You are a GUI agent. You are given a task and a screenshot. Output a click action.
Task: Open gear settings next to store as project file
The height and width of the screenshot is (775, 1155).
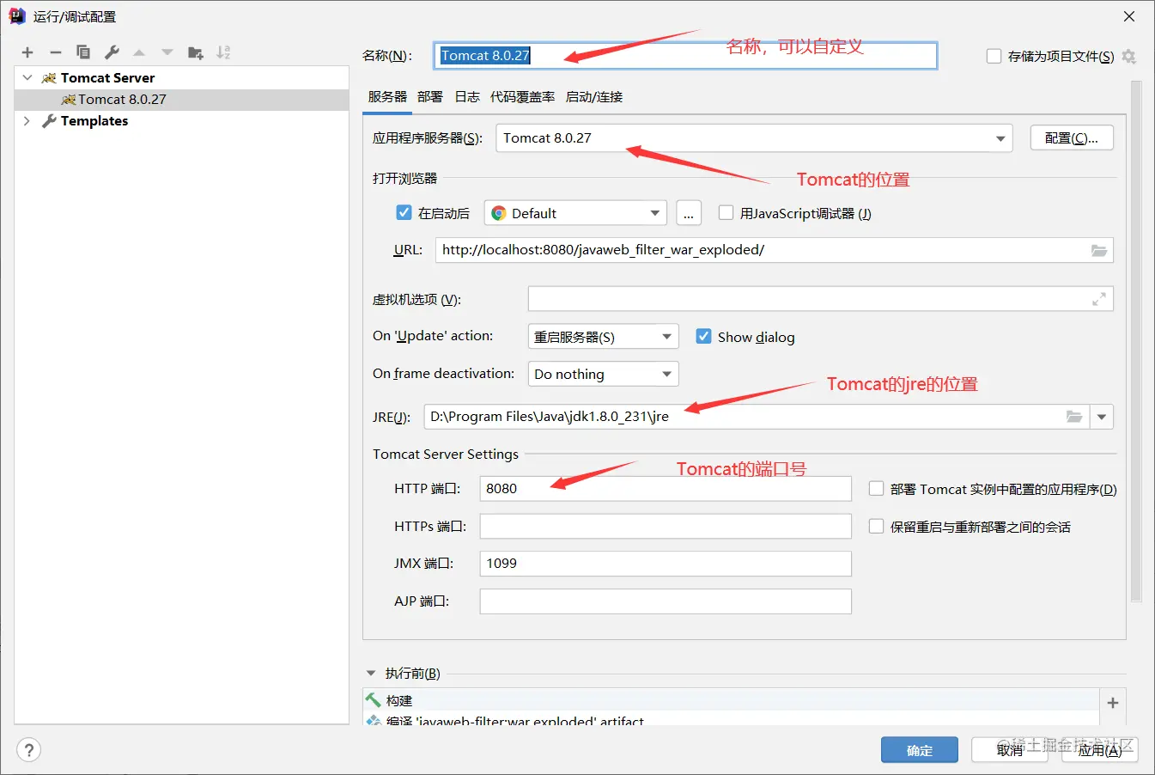1128,56
